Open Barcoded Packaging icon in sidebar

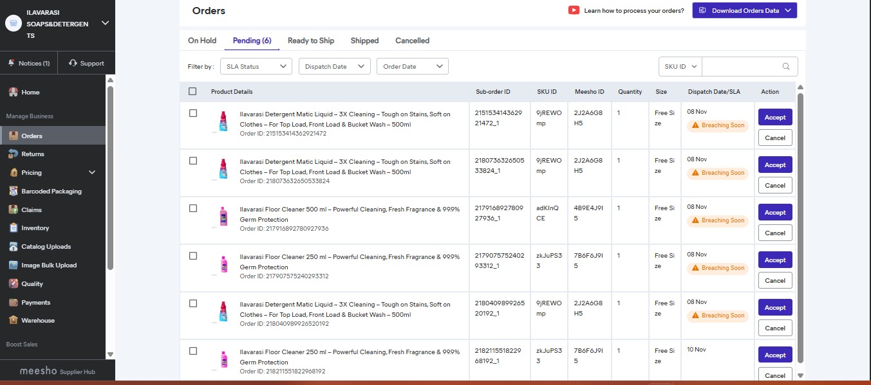14,192
